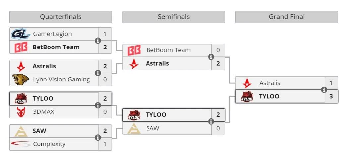Show match info for SAW vs Complexity
This screenshot has height=159, width=358.
point(98,138)
